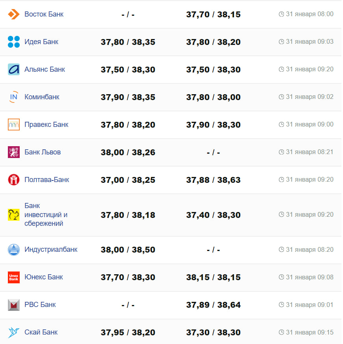Click the clock icon in Полтава-Банк row
343x344 pixels.
click(x=281, y=180)
